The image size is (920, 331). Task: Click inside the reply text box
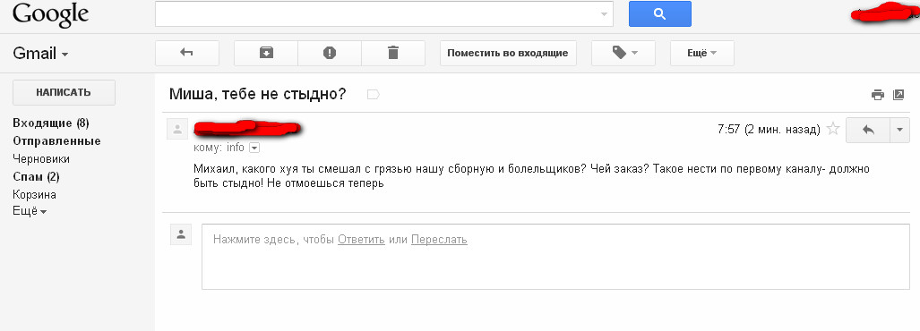tap(555, 257)
